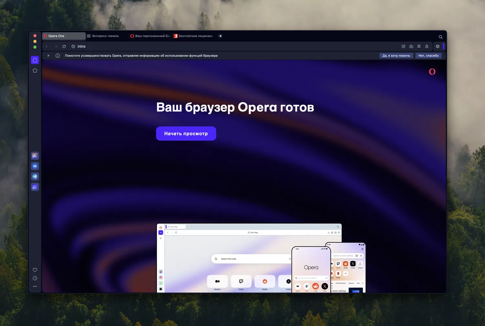Click the Opera phone mockup image
Viewport: 485px width, 326px height.
point(311,270)
